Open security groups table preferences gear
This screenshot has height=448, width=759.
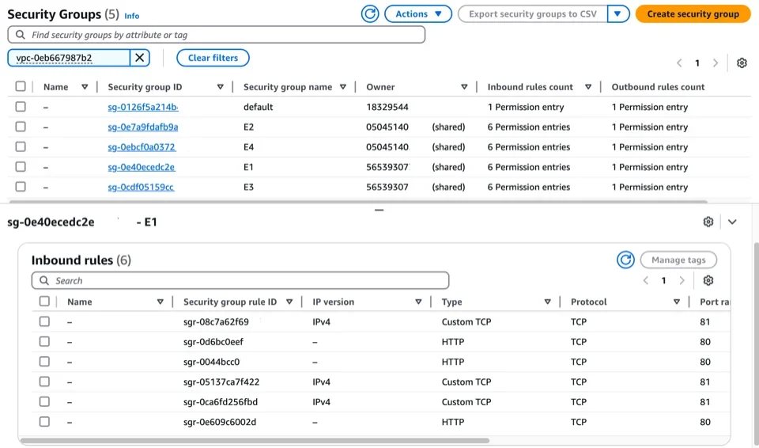(741, 63)
